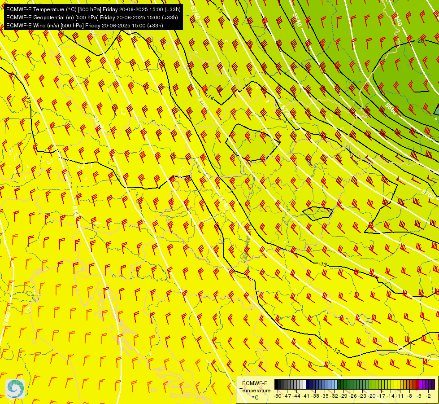
Task: Click the -23 value on the legend
Action: (363, 396)
